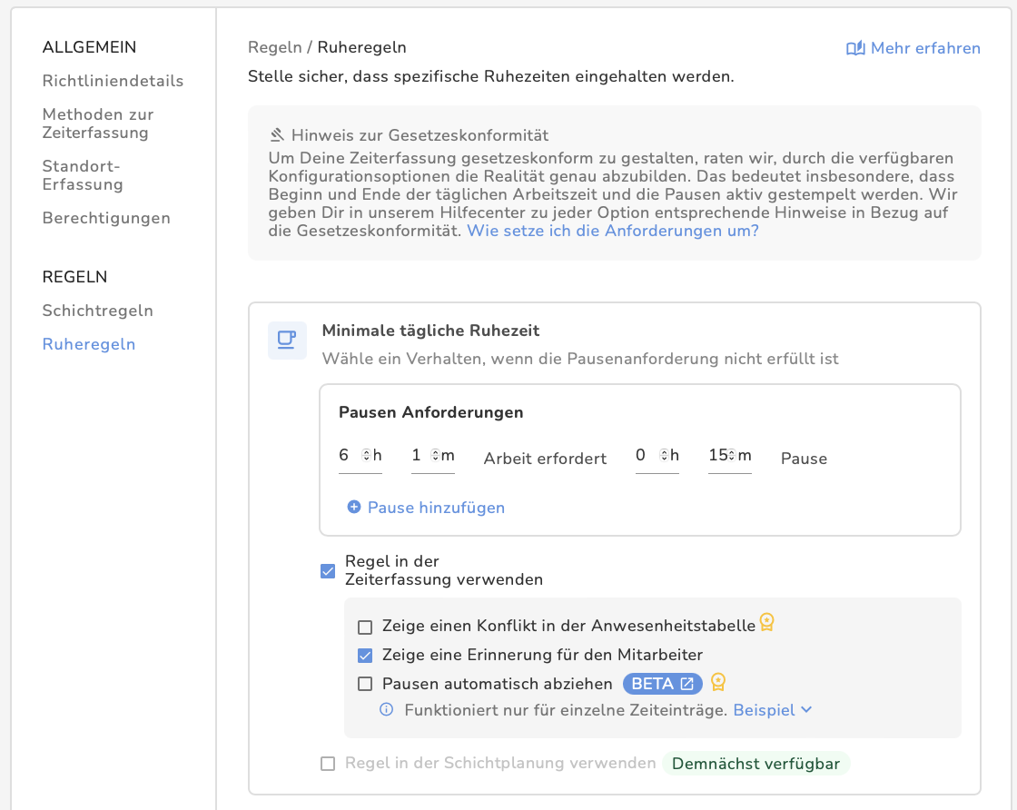Click the work minutes stepper arrows showing 1

point(435,455)
